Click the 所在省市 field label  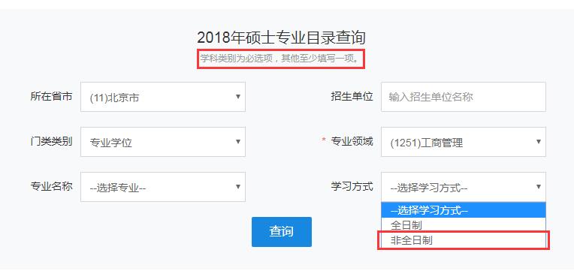[x=51, y=97]
